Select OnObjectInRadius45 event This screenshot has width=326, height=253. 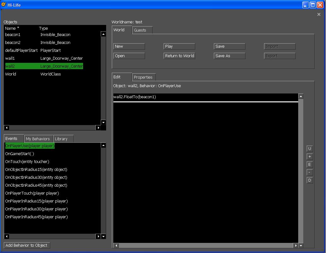(x=36, y=185)
